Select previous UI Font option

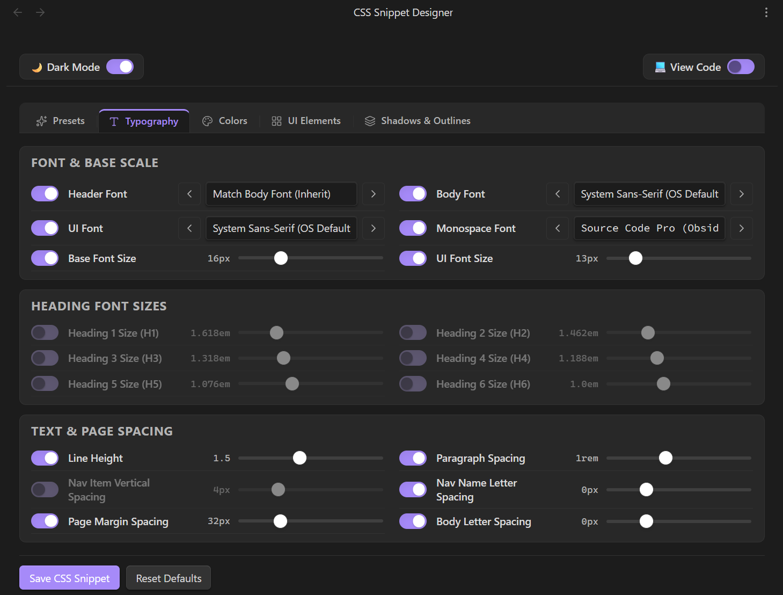click(189, 228)
